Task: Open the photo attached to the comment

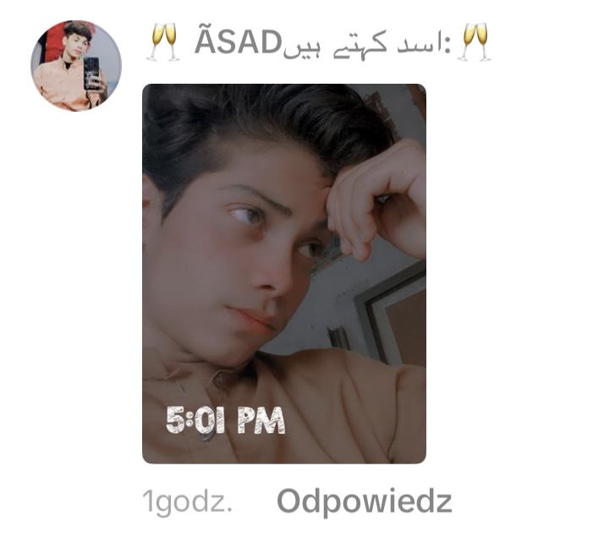Action: coord(284,274)
